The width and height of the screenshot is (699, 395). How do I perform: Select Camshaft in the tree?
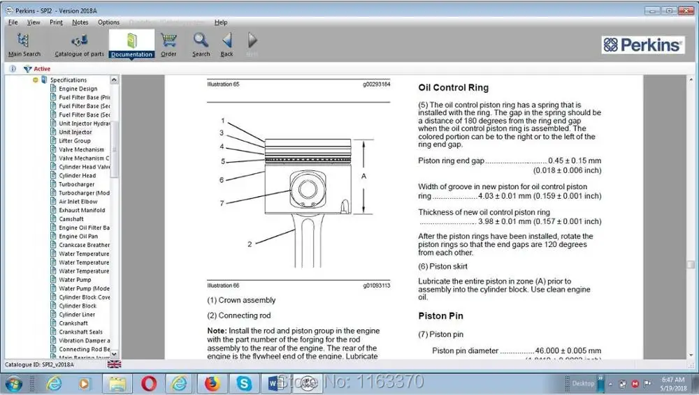tap(71, 218)
